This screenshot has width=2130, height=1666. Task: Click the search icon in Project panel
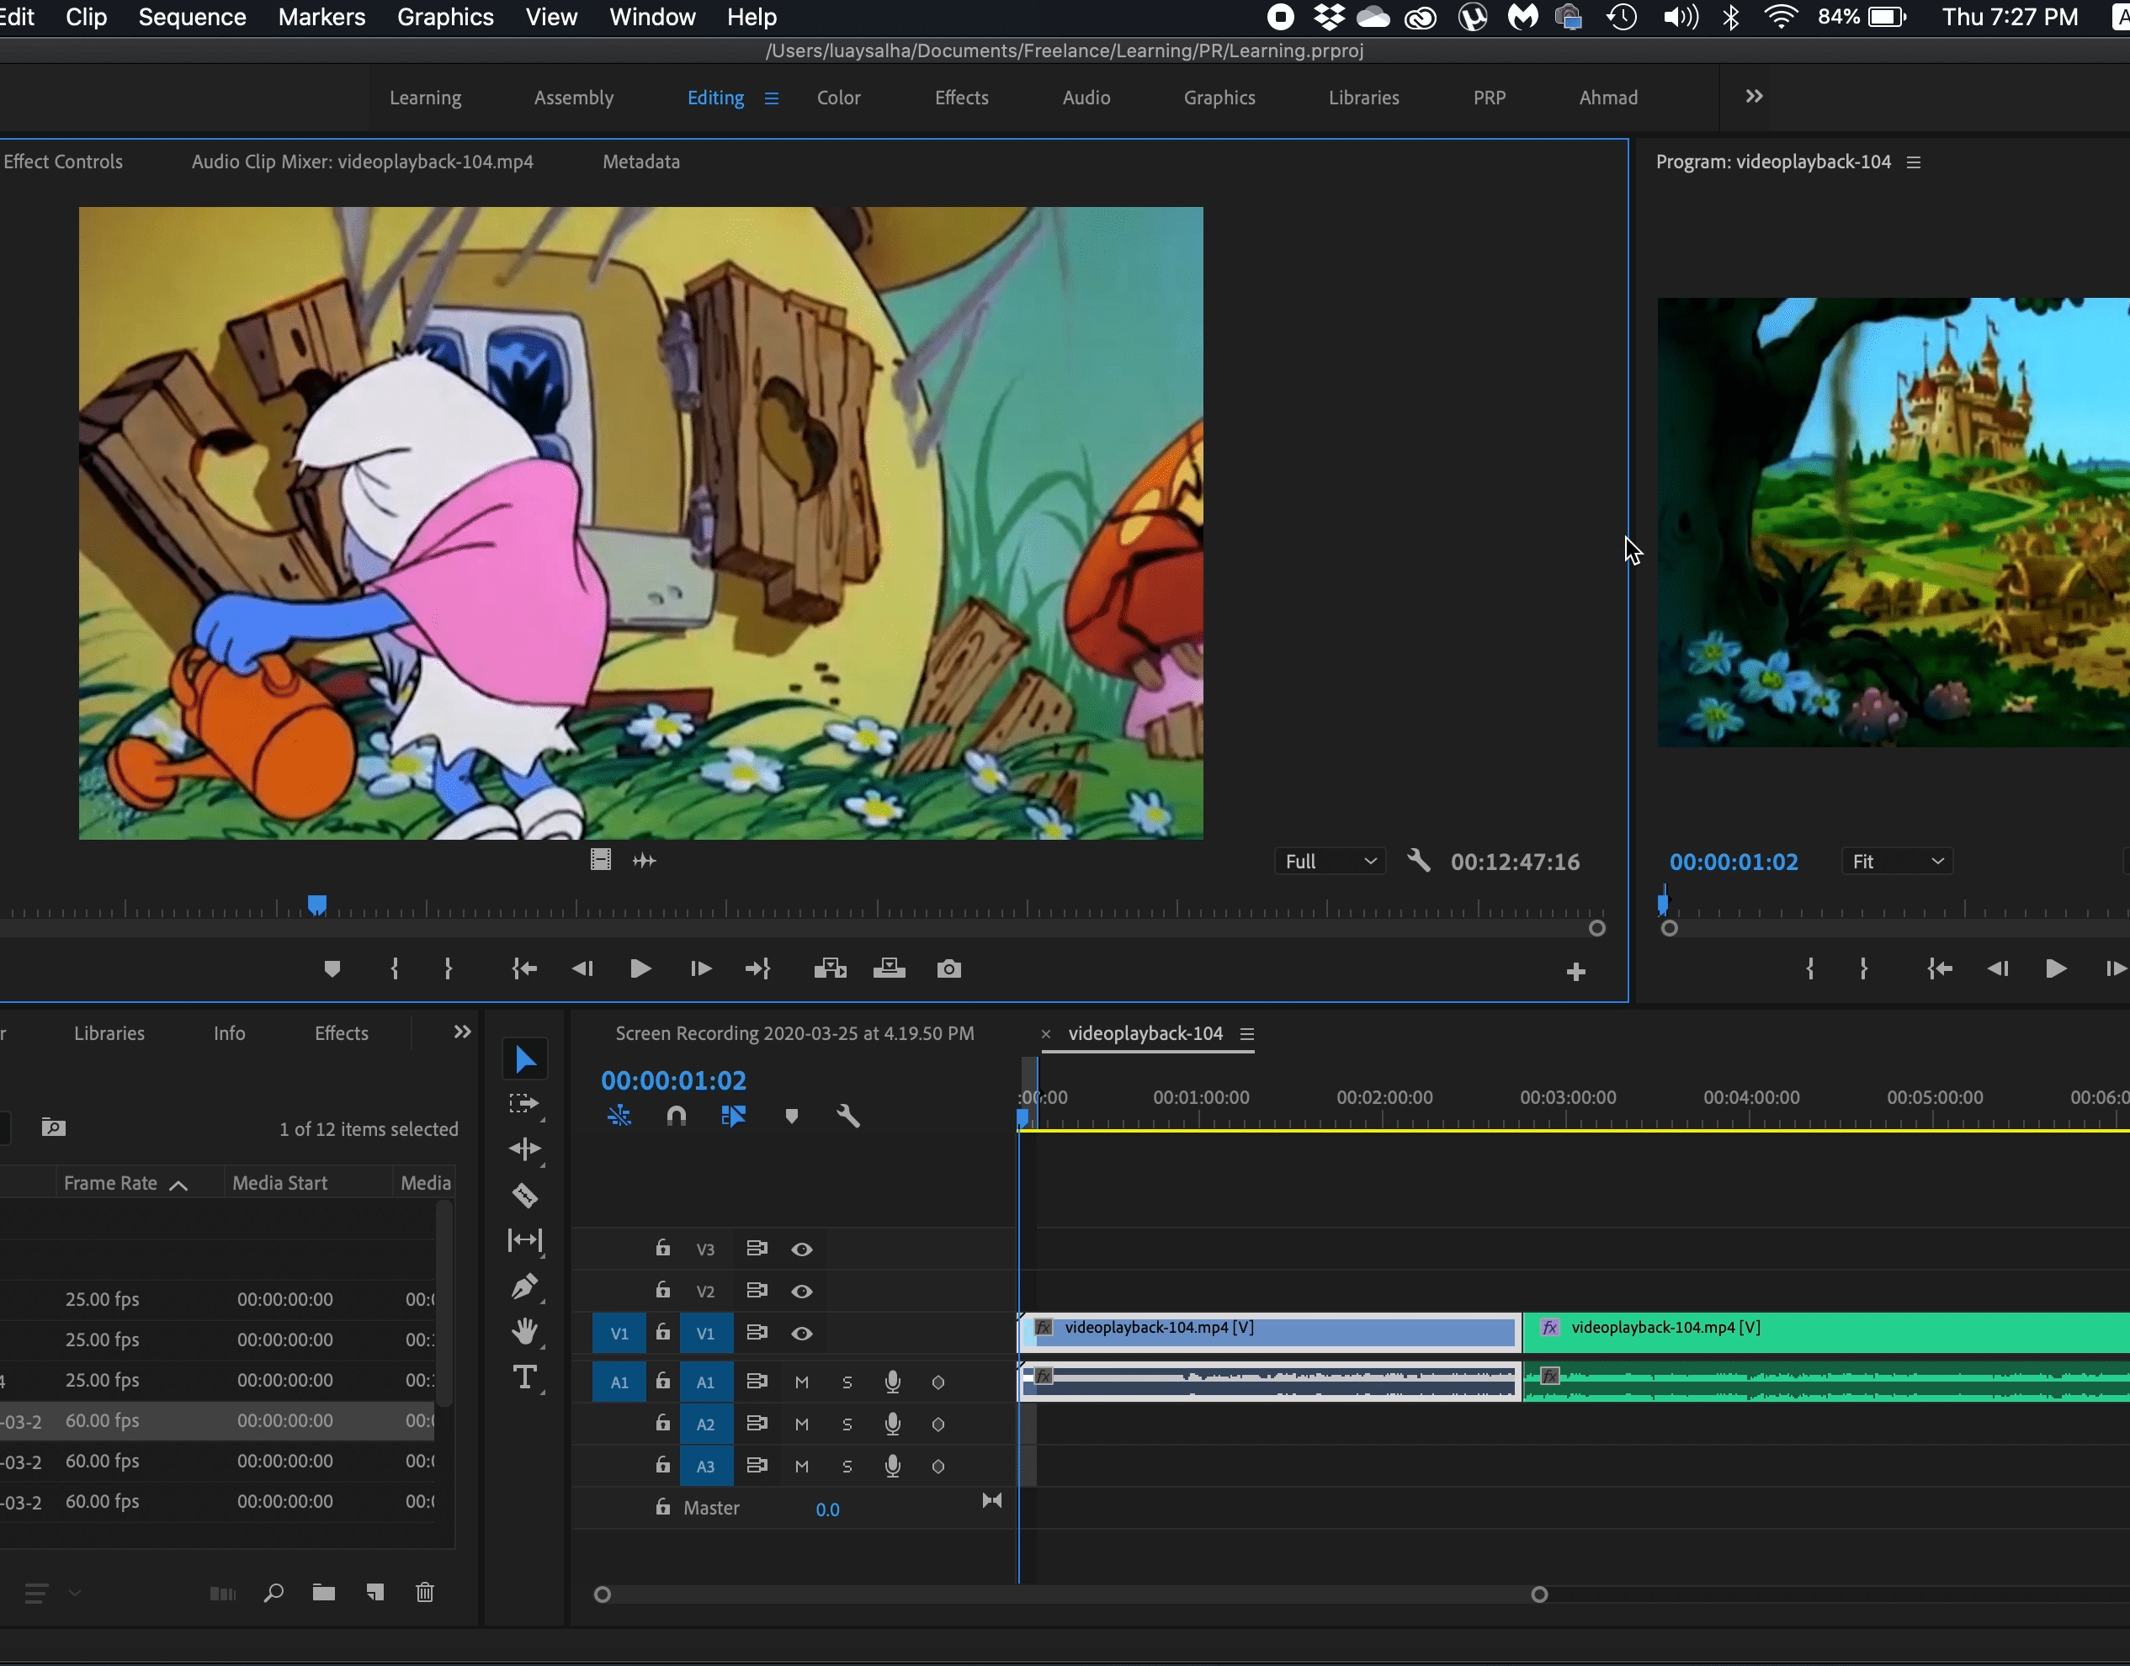[x=274, y=1593]
